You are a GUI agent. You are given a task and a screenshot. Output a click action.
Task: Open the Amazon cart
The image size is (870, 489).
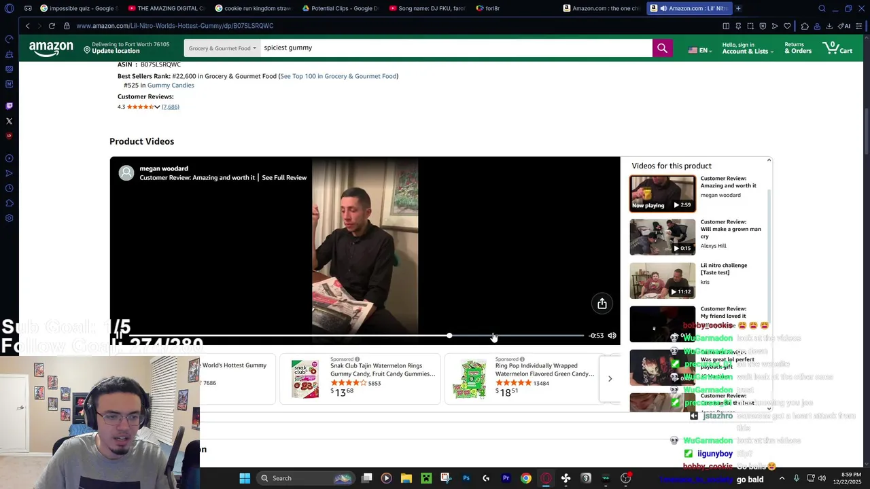(x=837, y=48)
